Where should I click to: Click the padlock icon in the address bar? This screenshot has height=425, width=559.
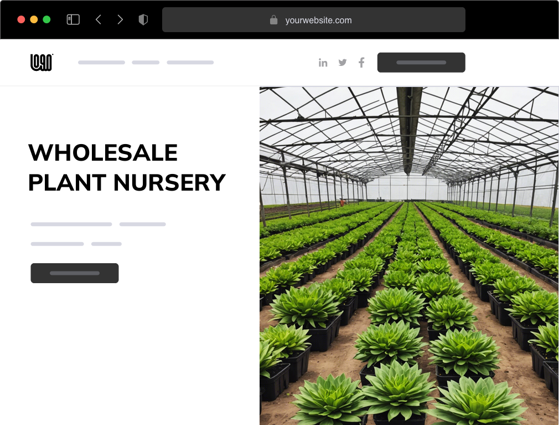point(273,20)
